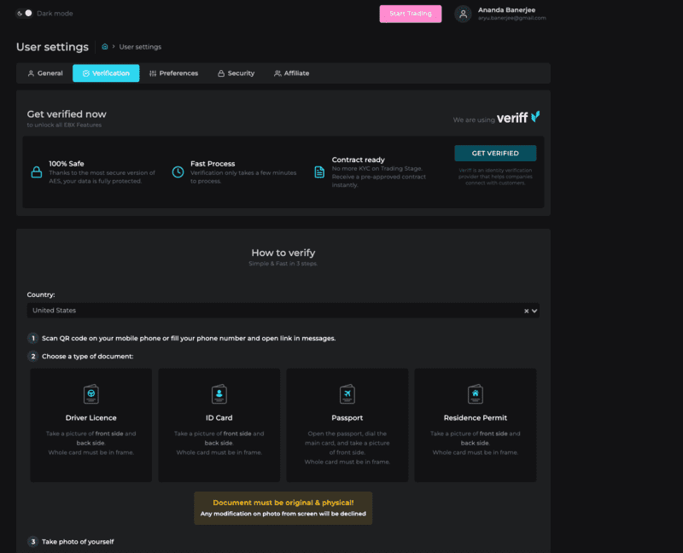Switch to the Security tab

click(x=236, y=73)
